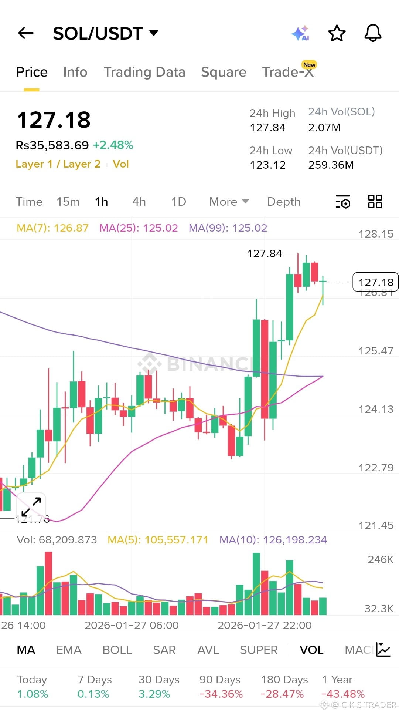Image resolution: width=399 pixels, height=714 pixels.
Task: Tap the 246K volume axis label
Action: tap(381, 559)
